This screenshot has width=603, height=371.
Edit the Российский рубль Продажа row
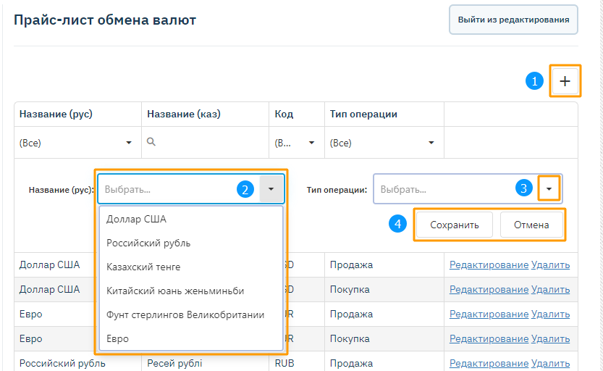489,363
